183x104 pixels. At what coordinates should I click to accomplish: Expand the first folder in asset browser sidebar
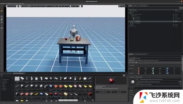tap(2, 80)
